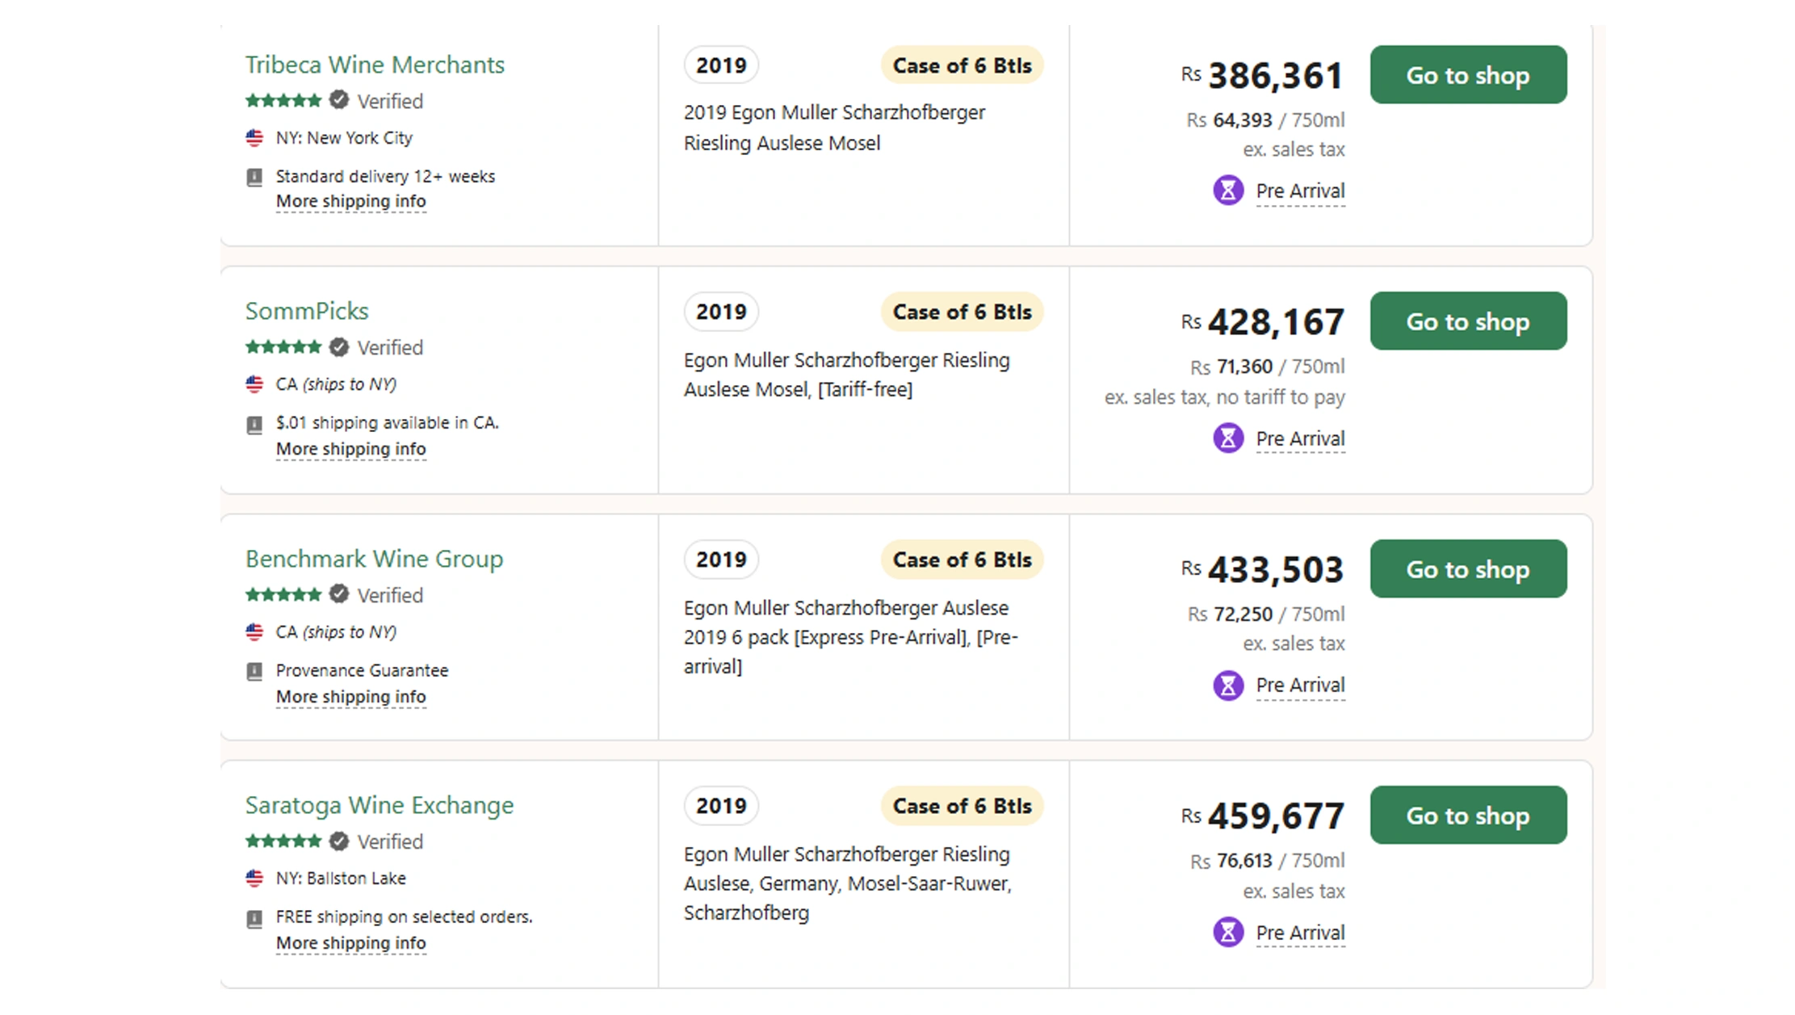Screen dimensions: 1795x1015
Task: Click the verified badge icon for SommPicks
Action: pyautogui.click(x=339, y=347)
